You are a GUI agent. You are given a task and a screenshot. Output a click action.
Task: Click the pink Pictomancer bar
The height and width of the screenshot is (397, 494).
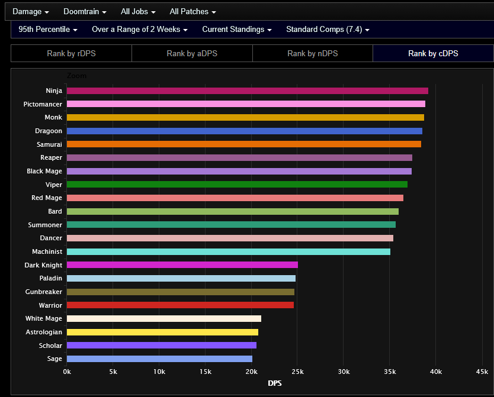pyautogui.click(x=246, y=104)
